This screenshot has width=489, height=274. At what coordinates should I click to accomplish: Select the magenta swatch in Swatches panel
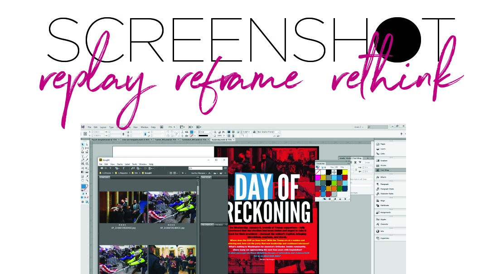318,178
